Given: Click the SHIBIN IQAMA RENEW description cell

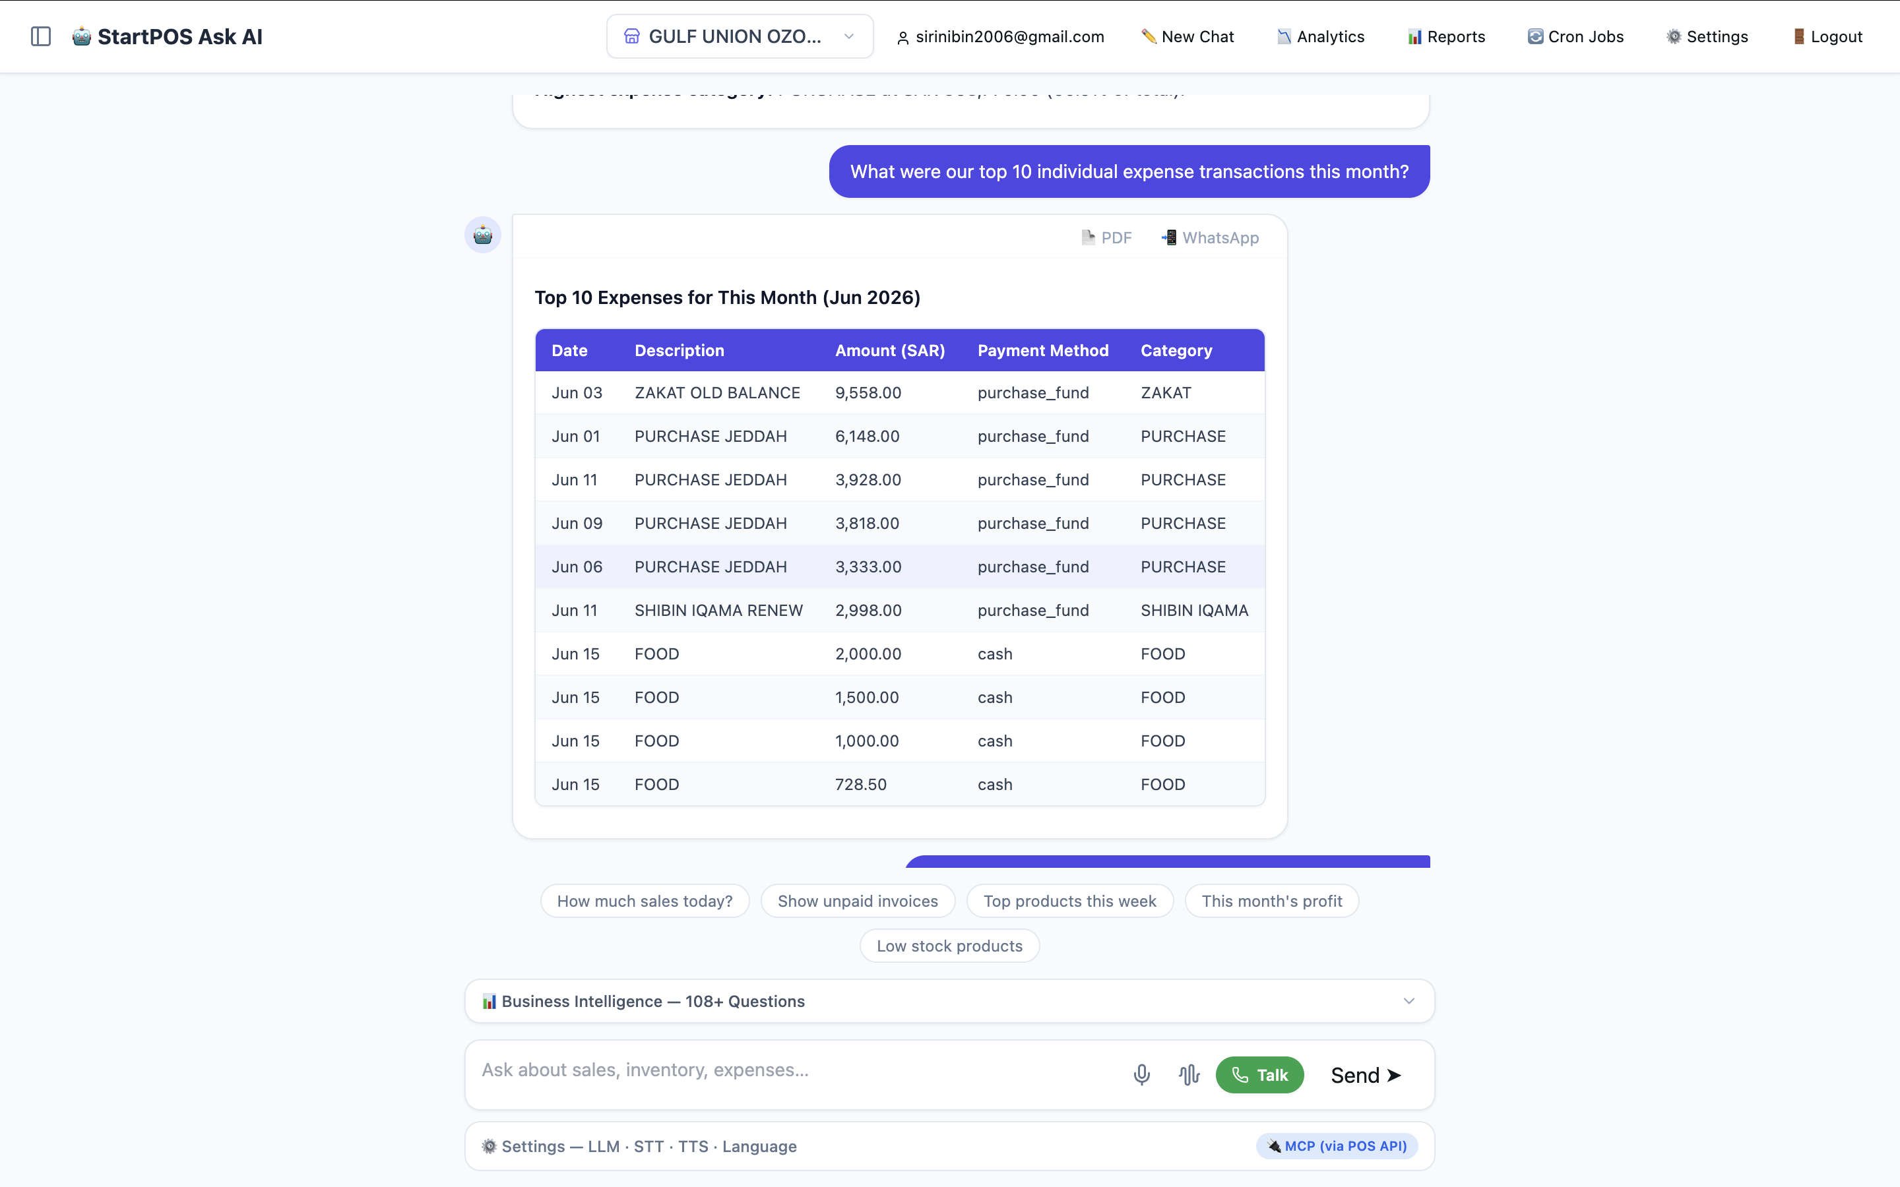Looking at the screenshot, I should (x=718, y=611).
